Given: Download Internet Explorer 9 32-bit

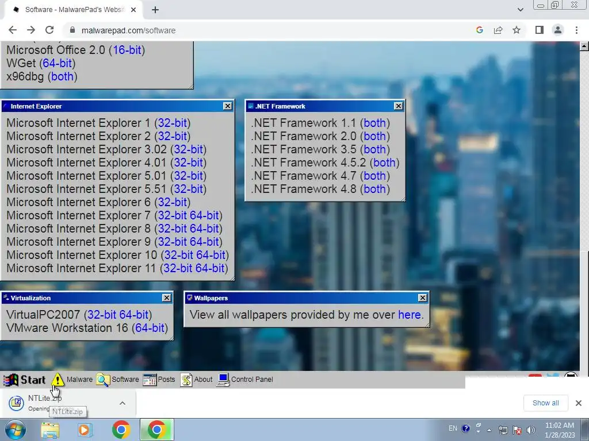Looking at the screenshot, I should pyautogui.click(x=173, y=242).
